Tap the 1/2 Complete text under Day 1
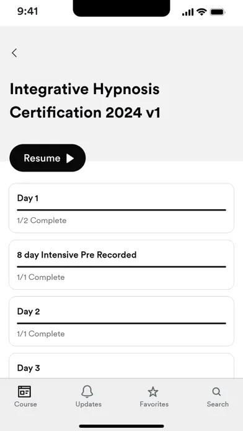Viewport: 243px width, 431px height. [x=42, y=220]
